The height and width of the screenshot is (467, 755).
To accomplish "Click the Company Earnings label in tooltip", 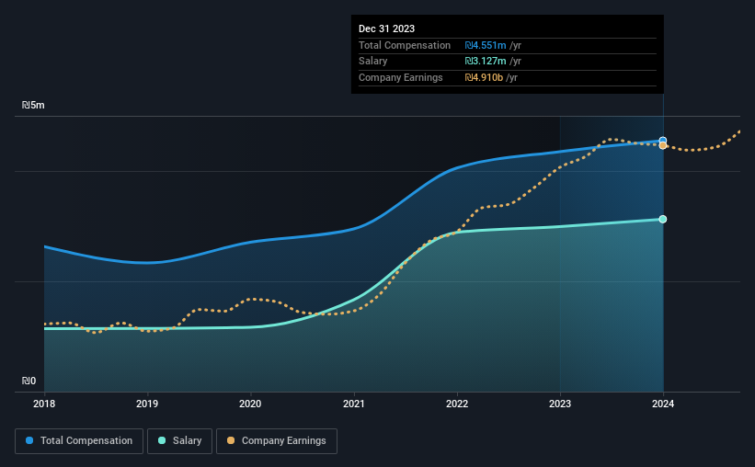I will [401, 77].
